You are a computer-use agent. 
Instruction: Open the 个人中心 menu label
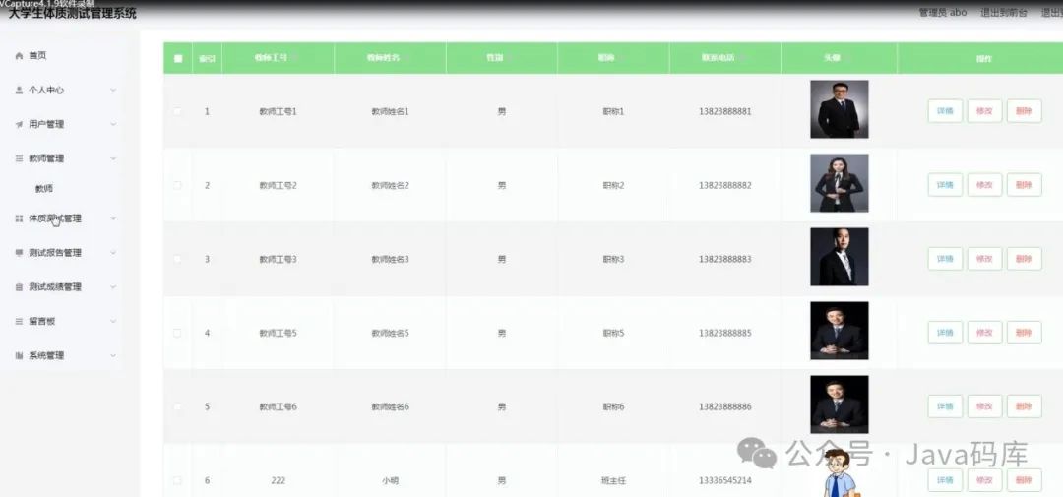point(46,91)
